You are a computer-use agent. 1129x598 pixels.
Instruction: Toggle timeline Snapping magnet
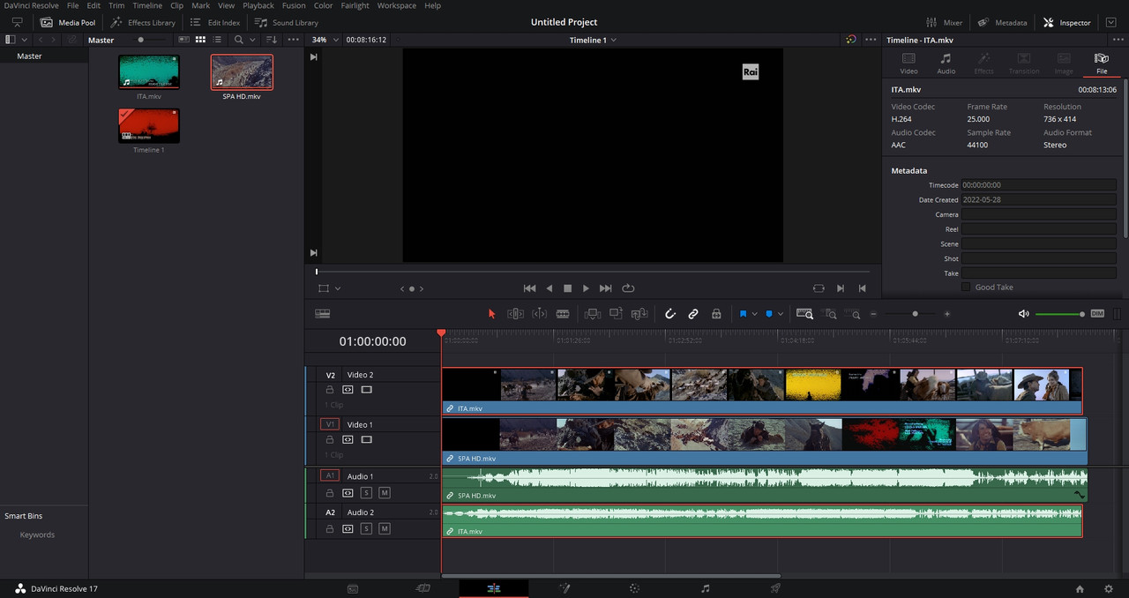click(669, 313)
